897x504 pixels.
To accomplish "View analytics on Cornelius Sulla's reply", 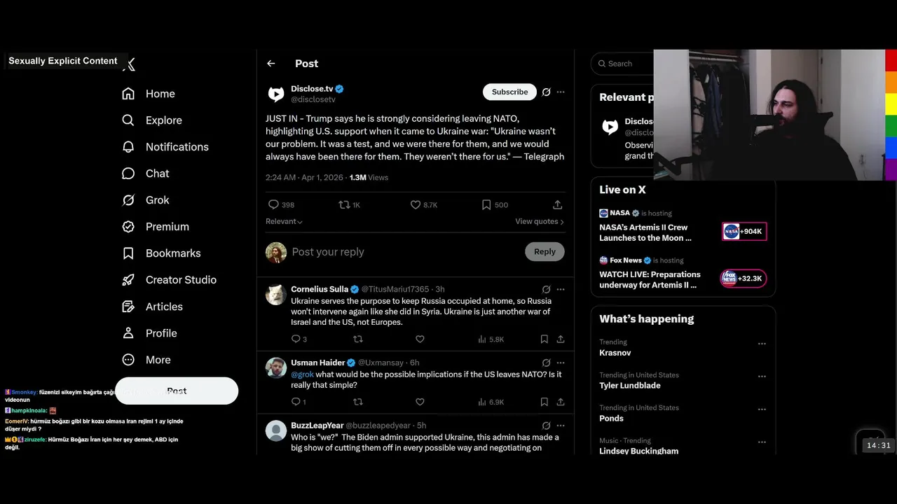I will point(481,339).
